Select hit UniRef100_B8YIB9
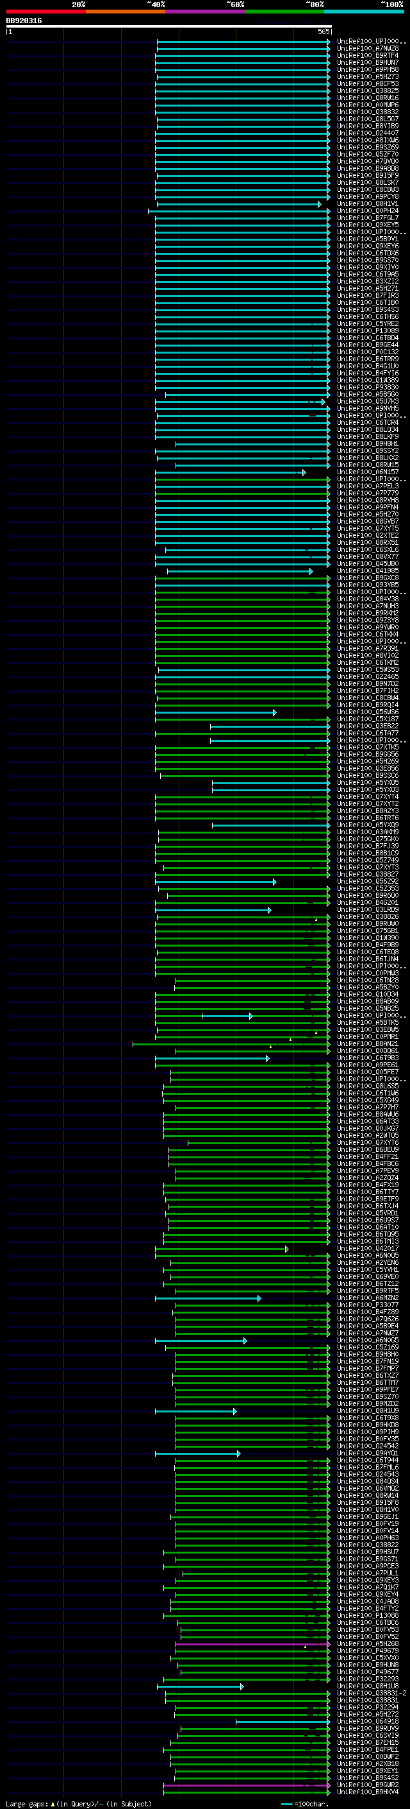410x1809 pixels. tap(368, 126)
